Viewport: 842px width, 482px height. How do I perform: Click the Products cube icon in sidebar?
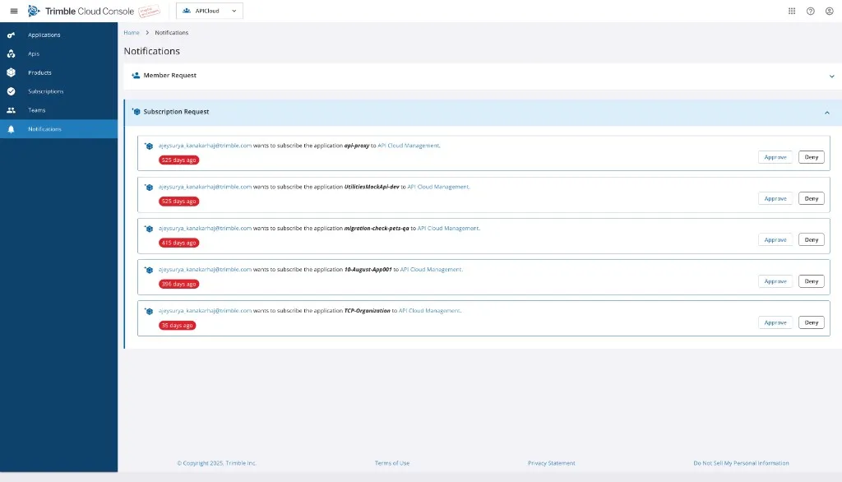[x=11, y=72]
